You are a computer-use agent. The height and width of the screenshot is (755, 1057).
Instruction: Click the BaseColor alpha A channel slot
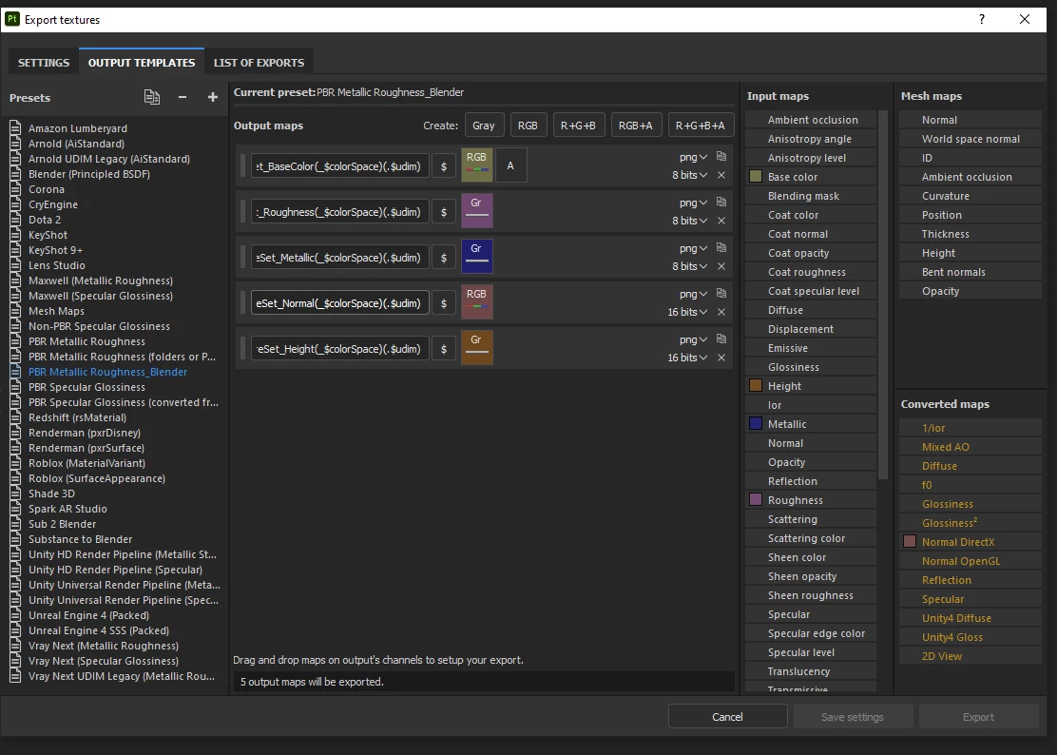(x=511, y=165)
